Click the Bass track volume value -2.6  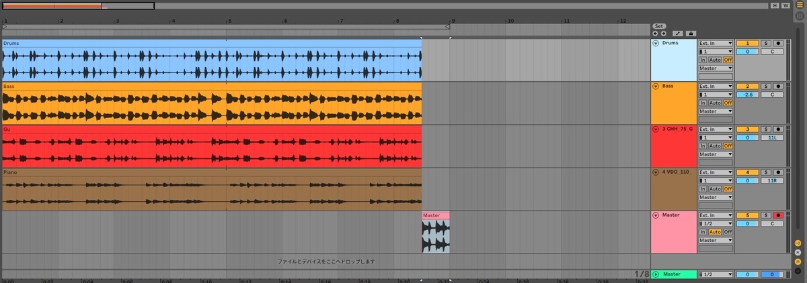pos(747,95)
